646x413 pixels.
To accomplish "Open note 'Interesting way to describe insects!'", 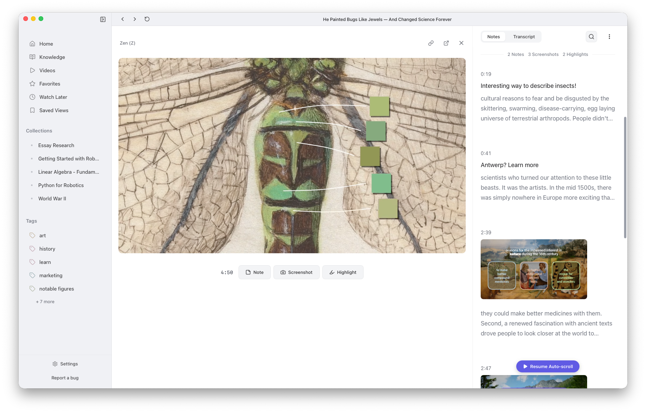I will coord(528,86).
